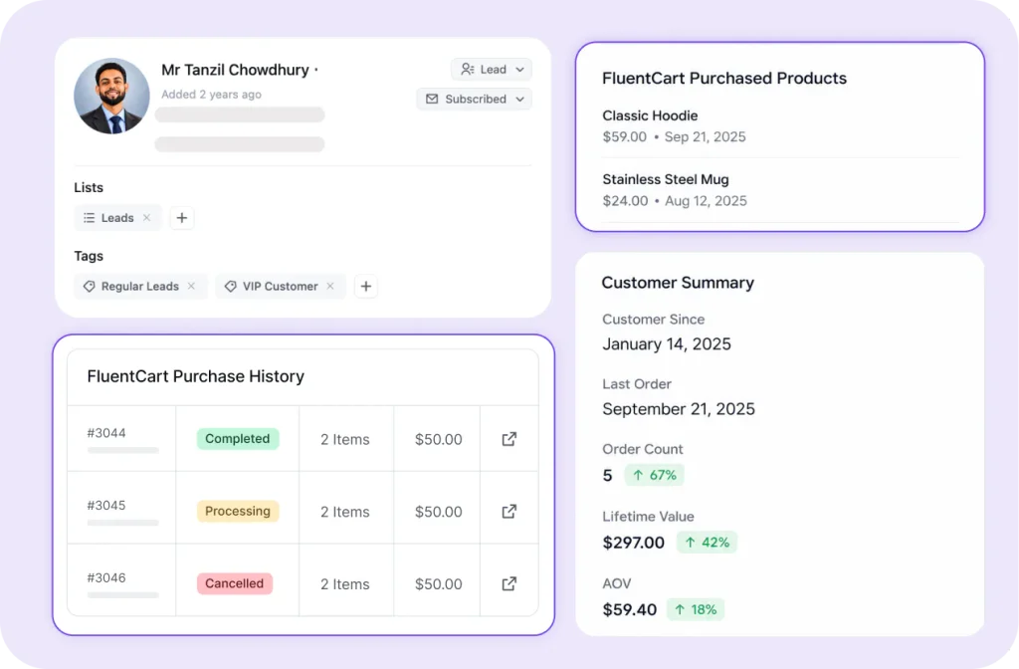
Task: Click the $59.00 hoodie price
Action: [625, 136]
